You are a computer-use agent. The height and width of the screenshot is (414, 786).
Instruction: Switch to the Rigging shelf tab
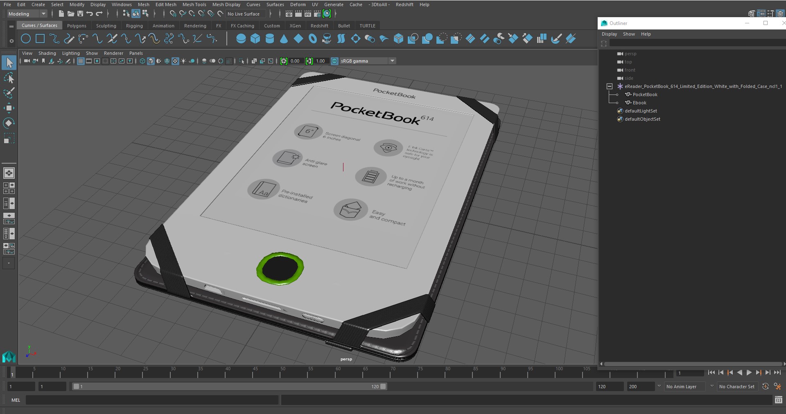point(134,26)
